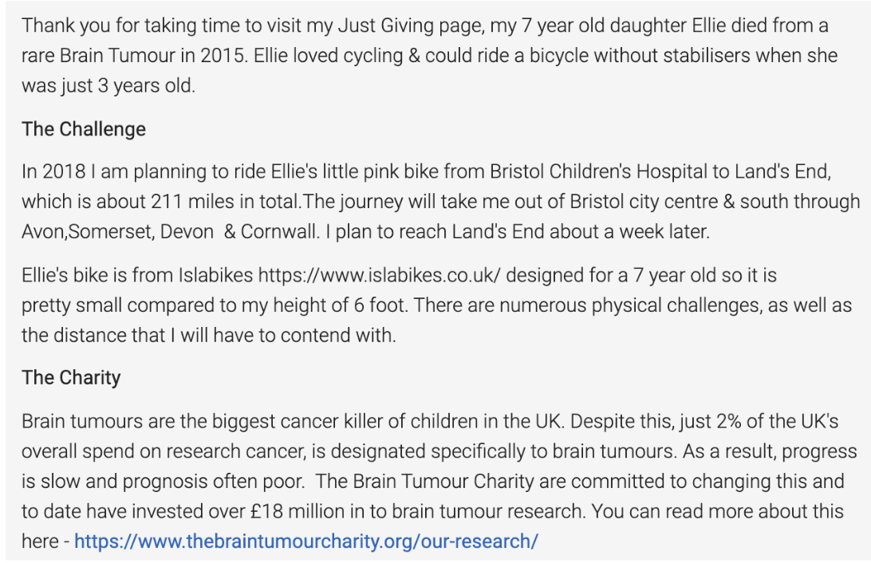
Task: Click the phrase 'Avon,Somerset, Devon'
Action: point(118,231)
